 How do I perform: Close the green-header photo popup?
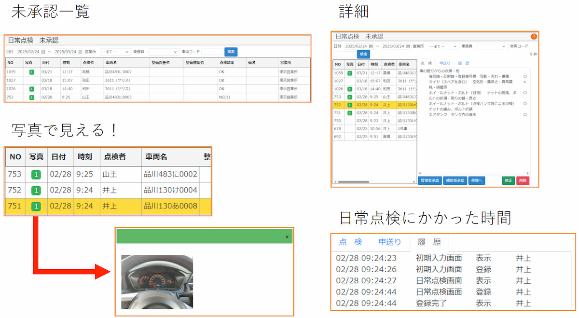coord(287,236)
